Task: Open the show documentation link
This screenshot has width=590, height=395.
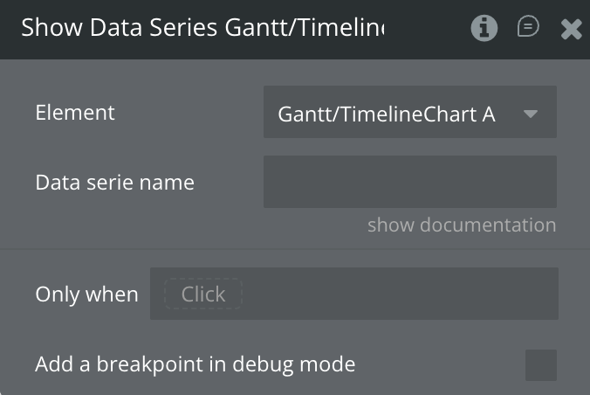Action: [x=462, y=225]
